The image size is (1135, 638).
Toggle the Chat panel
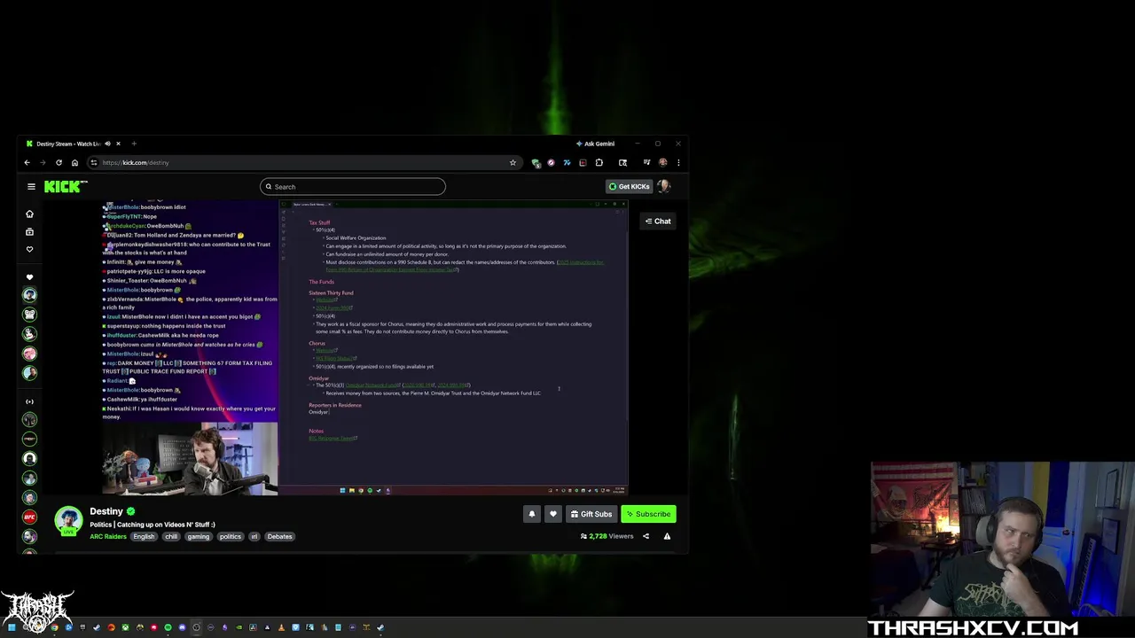point(658,221)
